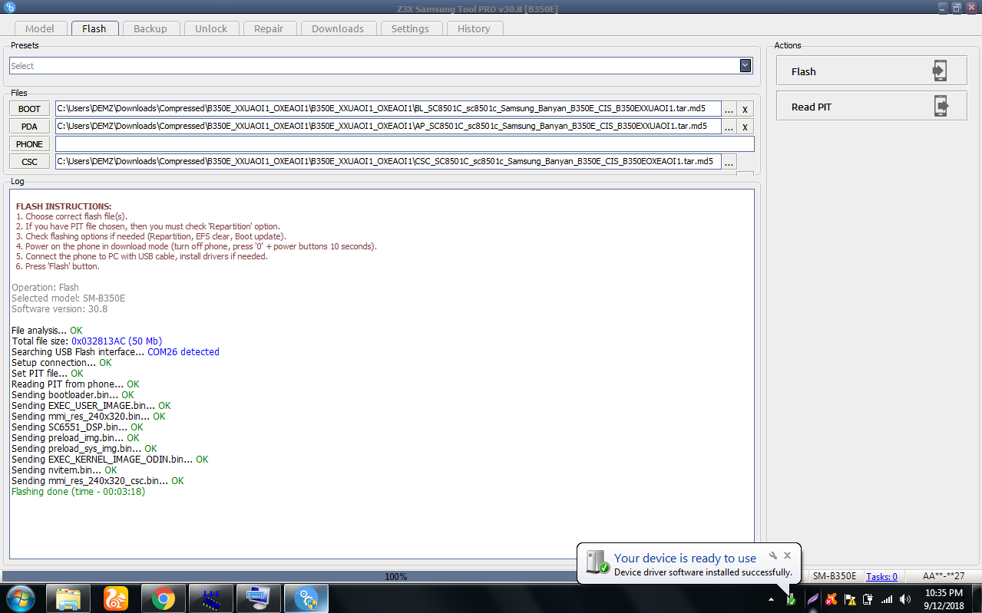Screen dimensions: 982x613
Task: Click 'Your device is ready to use' balloon title
Action: [x=685, y=559]
